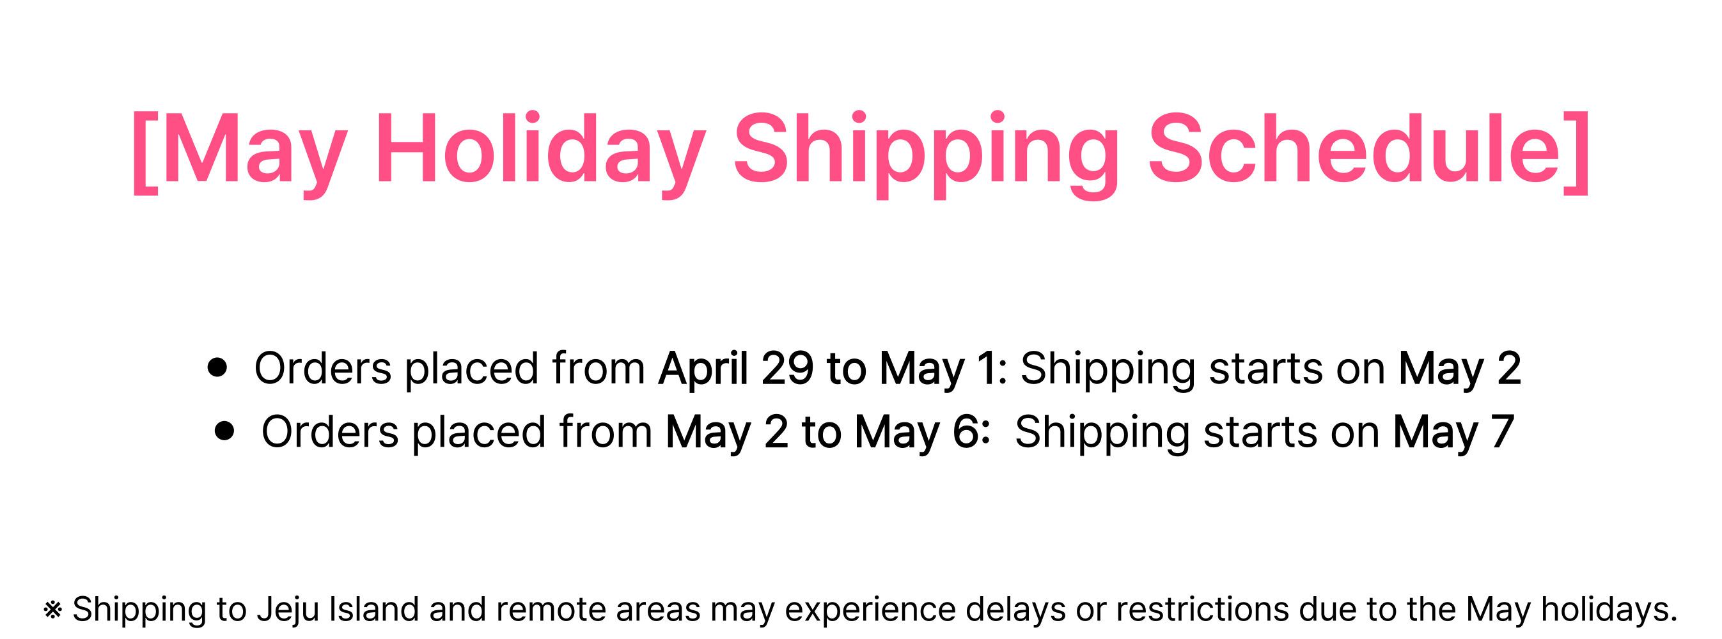The image size is (1722, 639).
Task: Click May holidays at footnote end
Action: (x=1571, y=610)
